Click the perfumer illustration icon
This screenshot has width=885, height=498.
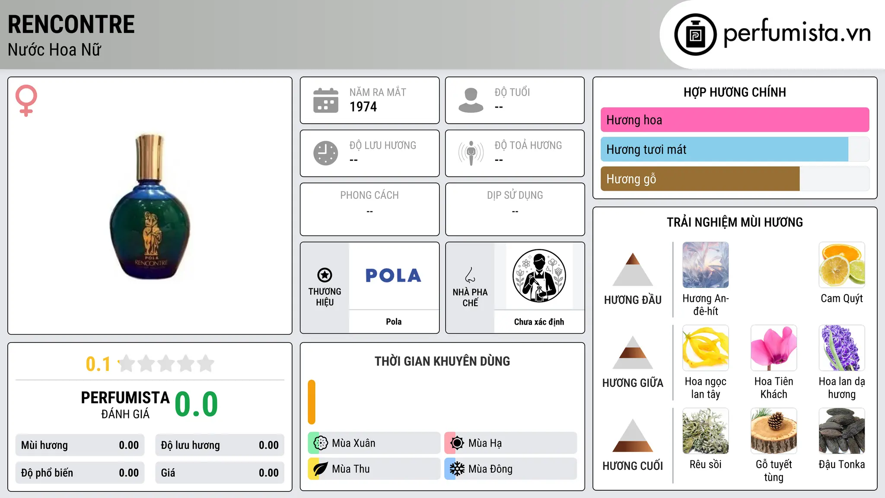click(539, 276)
